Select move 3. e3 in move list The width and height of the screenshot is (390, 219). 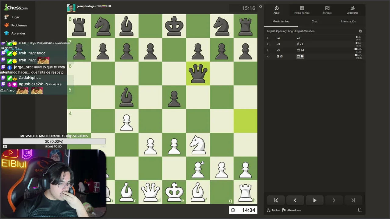278,50
